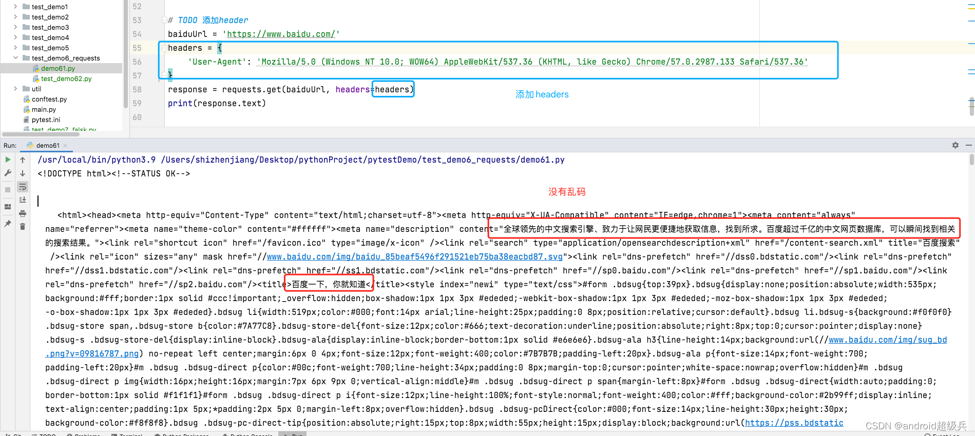Hide the Run tool window
Image resolution: width=975 pixels, height=436 pixels.
click(969, 145)
